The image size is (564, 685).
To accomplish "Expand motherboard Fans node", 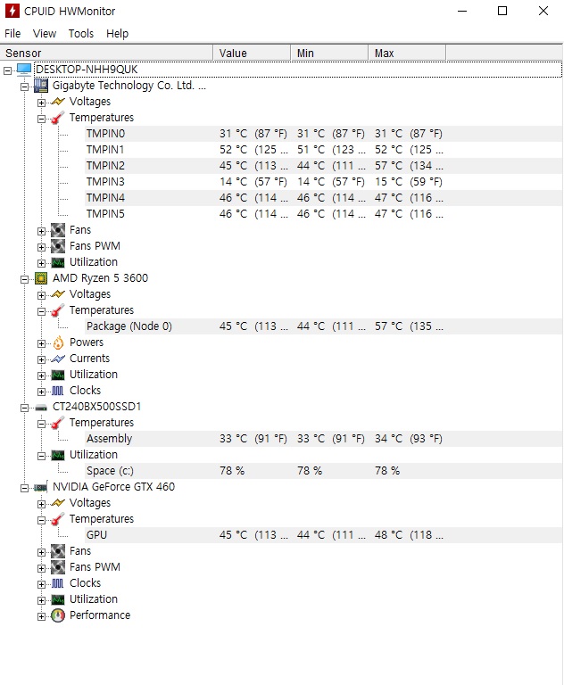I will coord(41,231).
